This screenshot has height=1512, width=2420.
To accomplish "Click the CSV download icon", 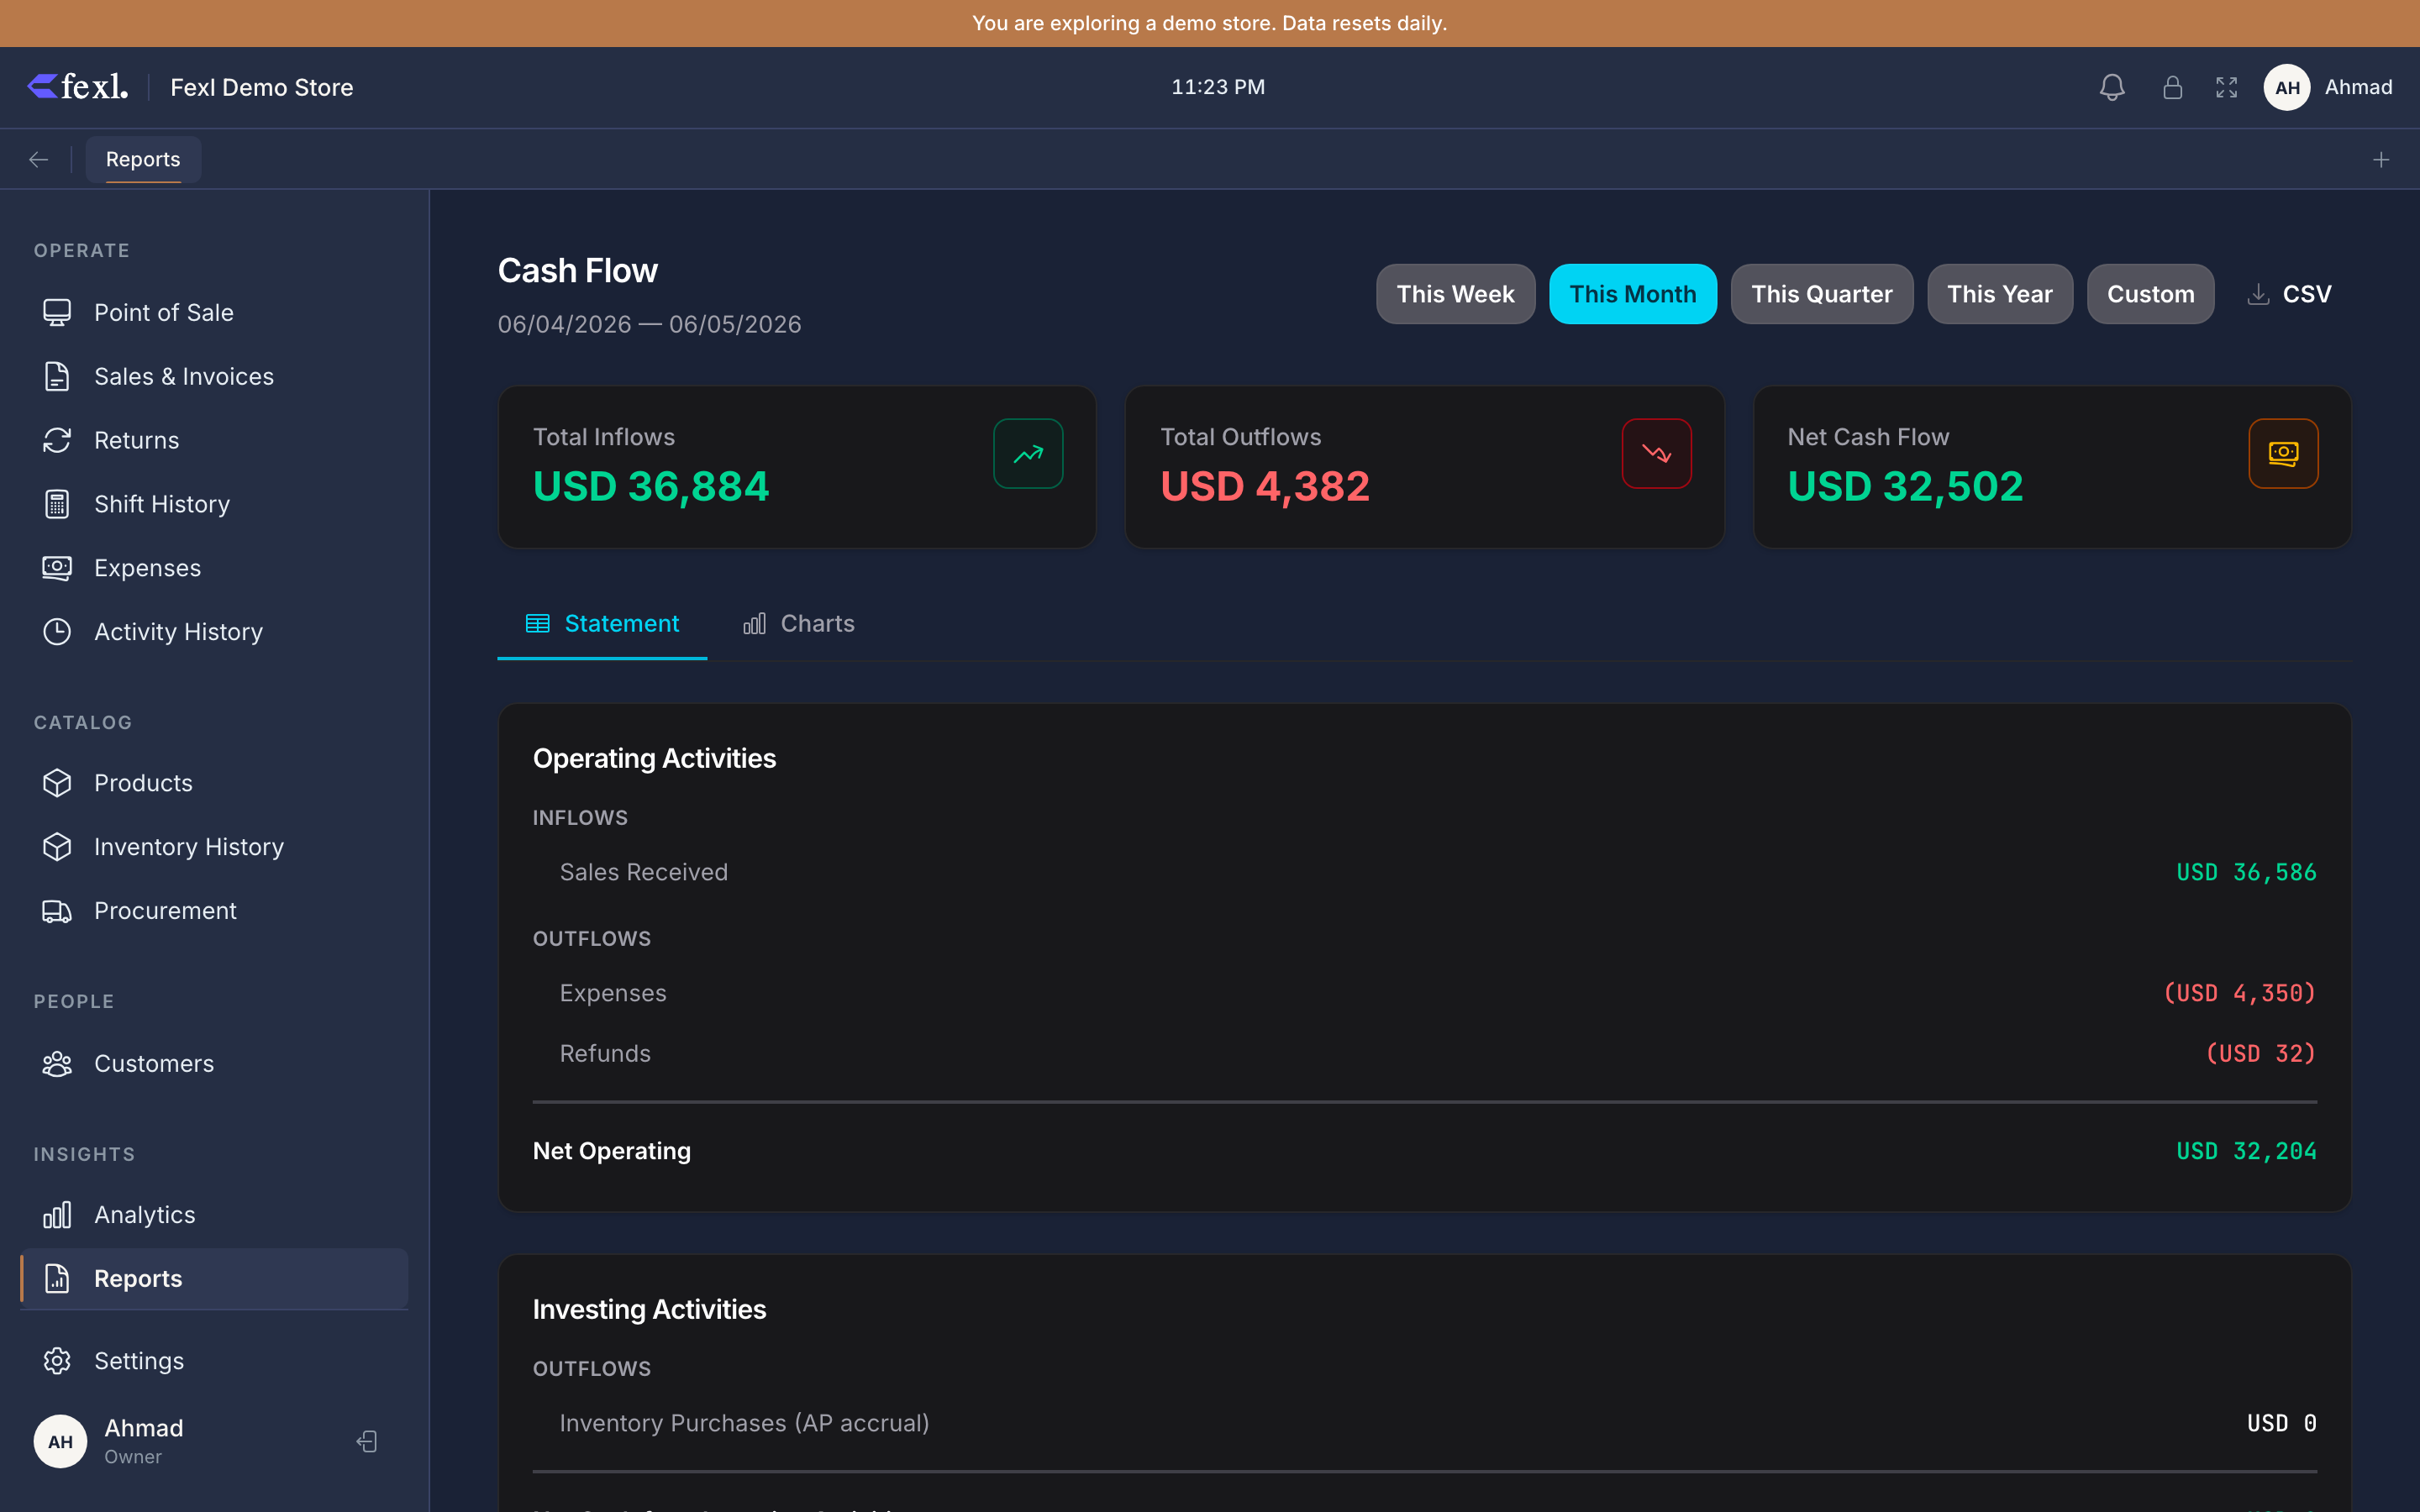I will tap(2258, 294).
